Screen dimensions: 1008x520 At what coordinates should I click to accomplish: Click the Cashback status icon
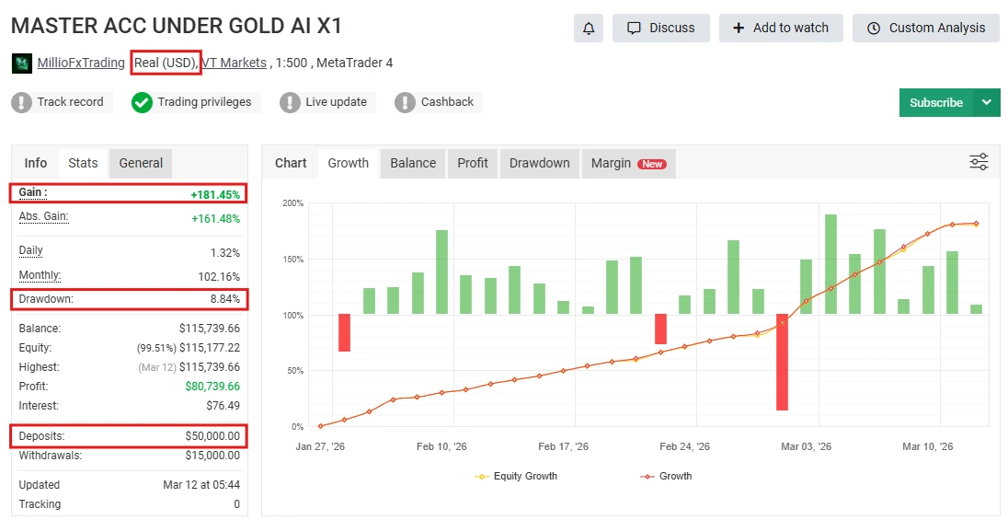click(406, 102)
